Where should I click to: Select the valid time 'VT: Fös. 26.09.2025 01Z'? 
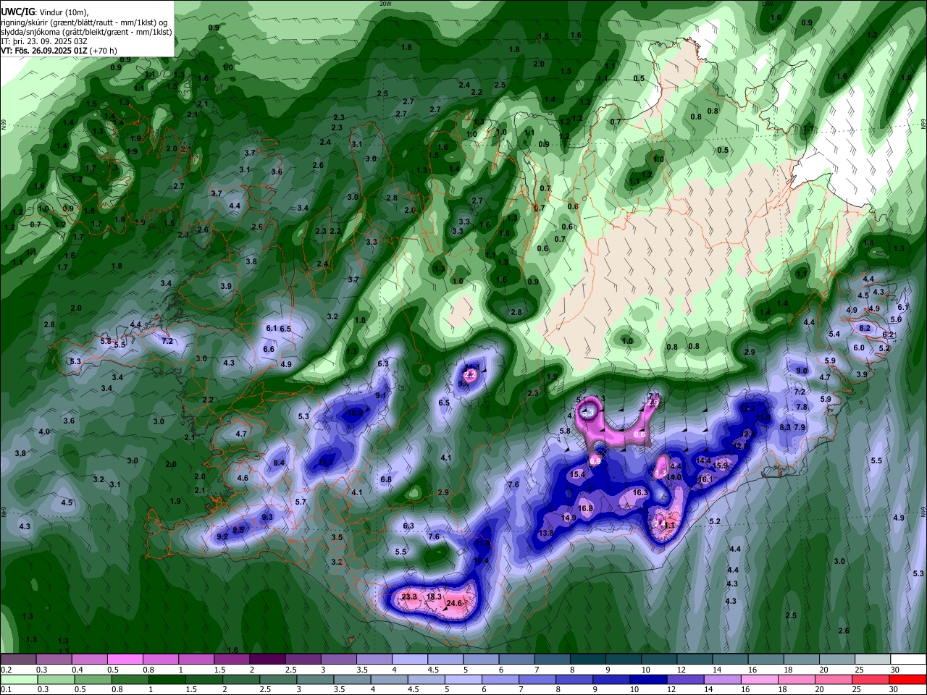44,51
